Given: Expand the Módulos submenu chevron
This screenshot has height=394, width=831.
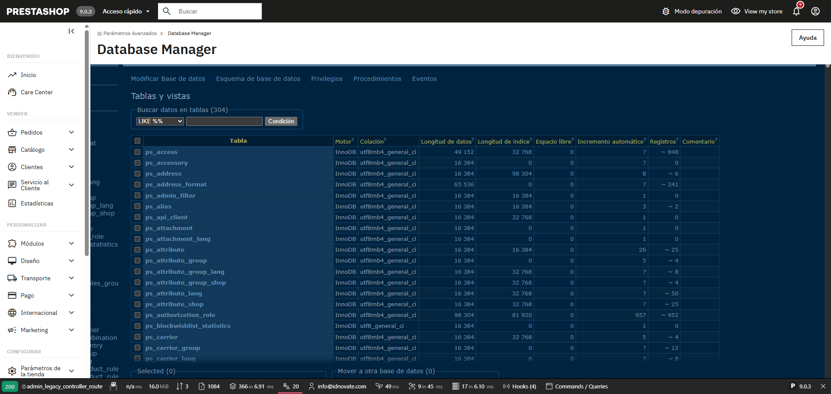Looking at the screenshot, I should coord(71,243).
